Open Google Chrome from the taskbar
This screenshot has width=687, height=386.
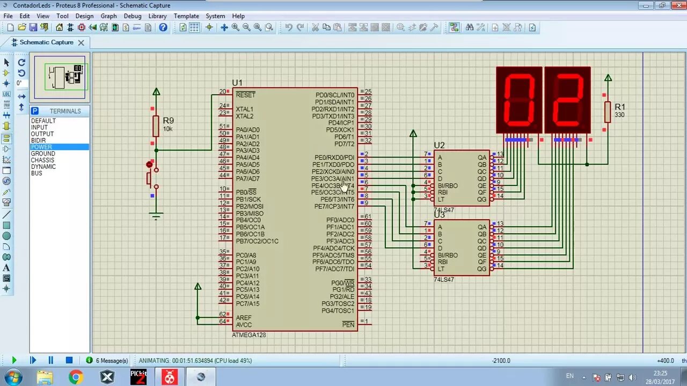[76, 377]
